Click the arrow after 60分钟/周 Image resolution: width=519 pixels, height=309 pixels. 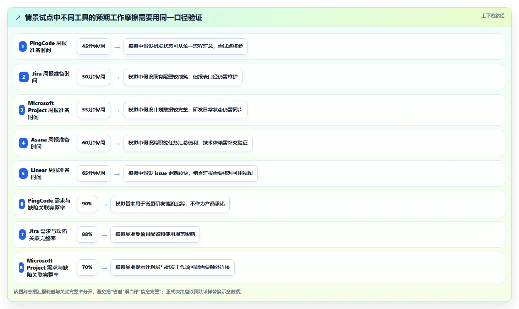click(x=117, y=144)
